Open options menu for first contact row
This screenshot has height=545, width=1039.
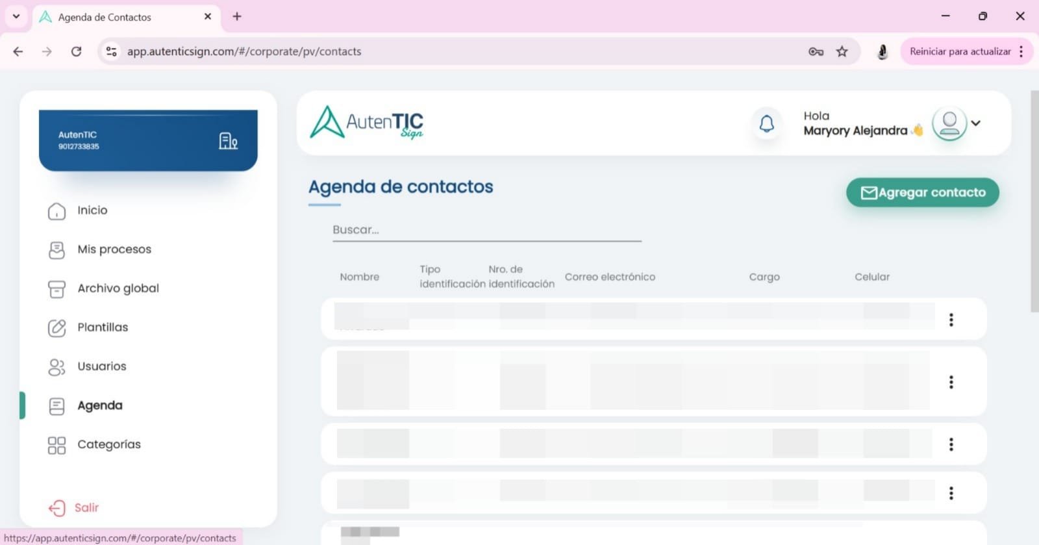(x=951, y=320)
